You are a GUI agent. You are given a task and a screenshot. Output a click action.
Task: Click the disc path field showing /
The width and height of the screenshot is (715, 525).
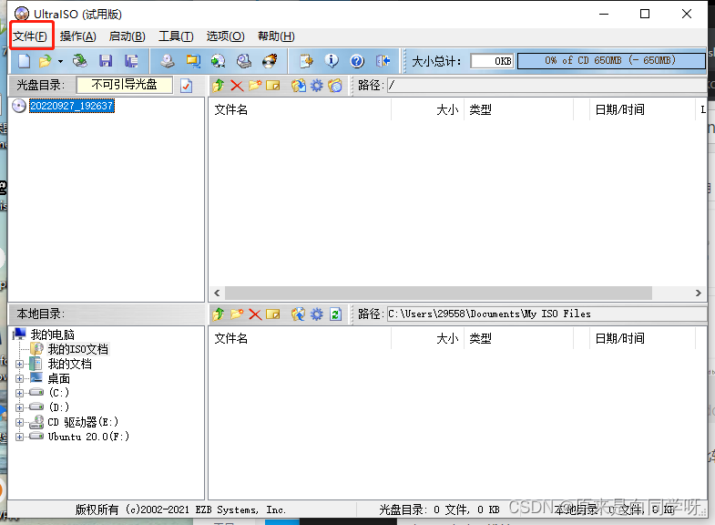click(546, 86)
